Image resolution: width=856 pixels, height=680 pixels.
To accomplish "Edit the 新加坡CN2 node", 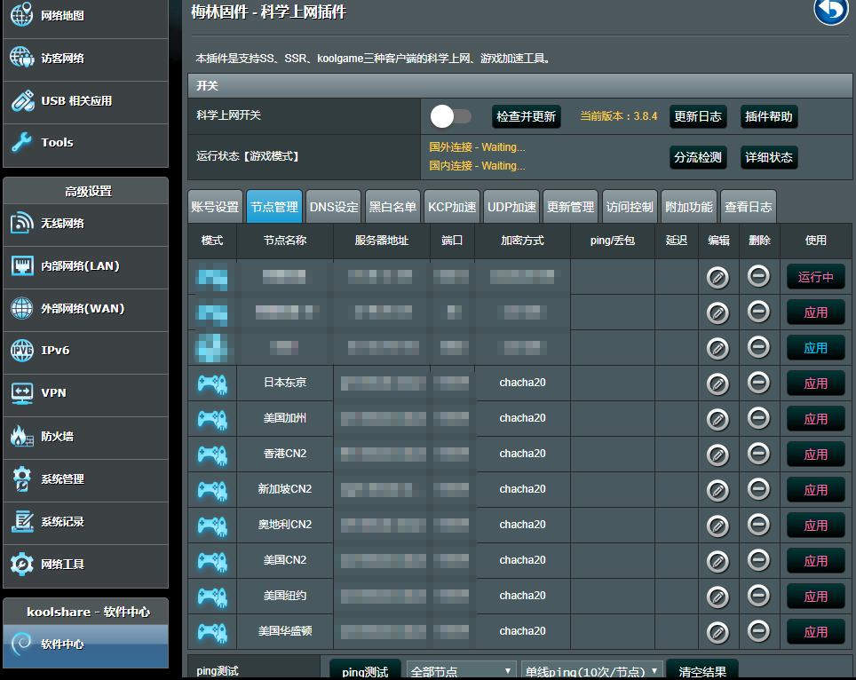I will click(717, 491).
